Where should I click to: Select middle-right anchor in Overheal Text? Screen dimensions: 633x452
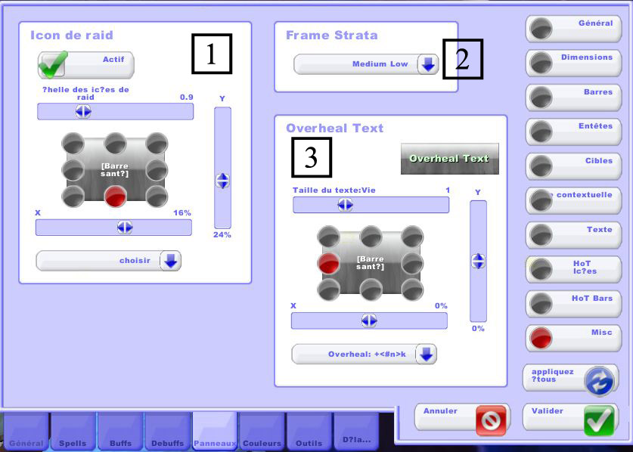point(412,264)
